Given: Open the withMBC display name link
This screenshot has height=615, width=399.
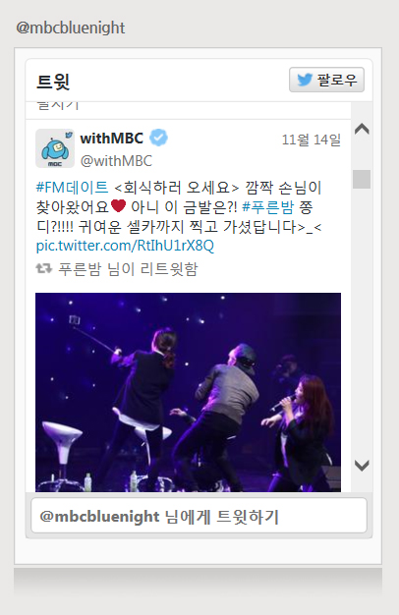Looking at the screenshot, I should coord(112,139).
